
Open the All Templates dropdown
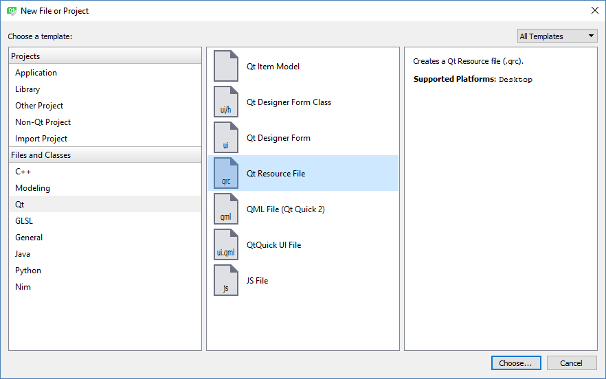pyautogui.click(x=557, y=36)
